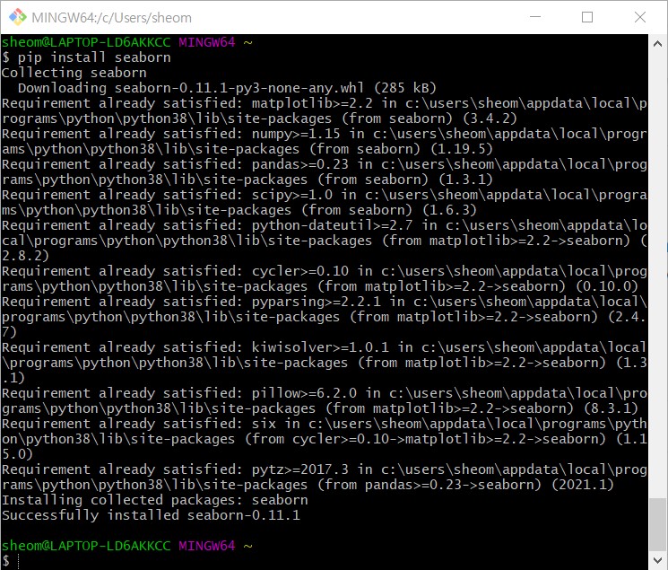Click the Git Bash icon in title bar

coord(17,17)
